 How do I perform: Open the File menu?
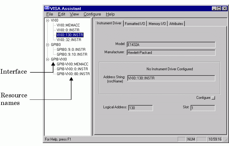[x=50, y=14]
